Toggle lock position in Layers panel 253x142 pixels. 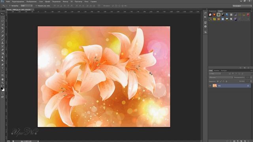[223, 81]
